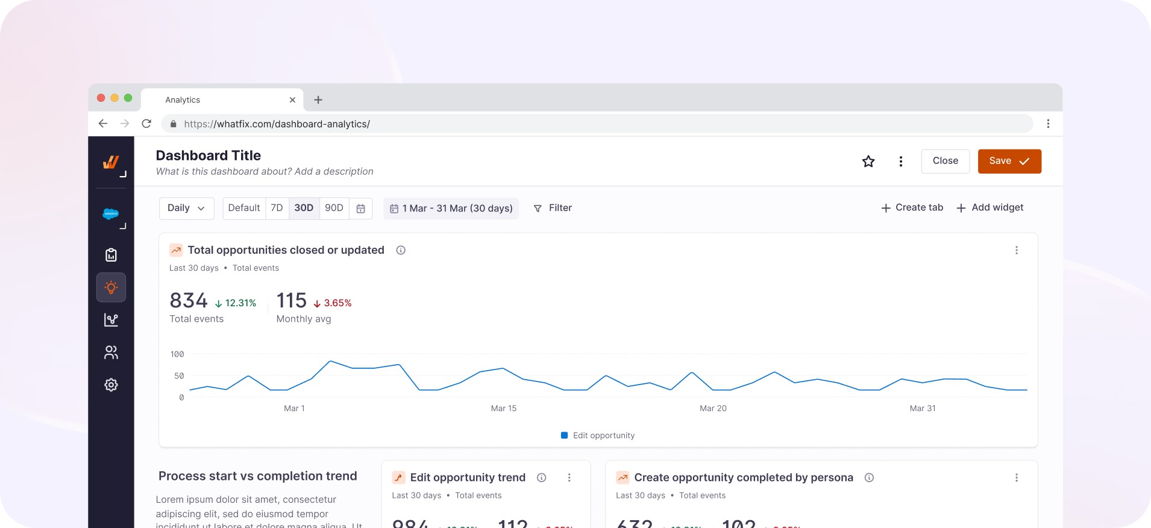Click the 12.31% change indicator
Viewport: 1151px width, 528px height.
pyautogui.click(x=236, y=303)
